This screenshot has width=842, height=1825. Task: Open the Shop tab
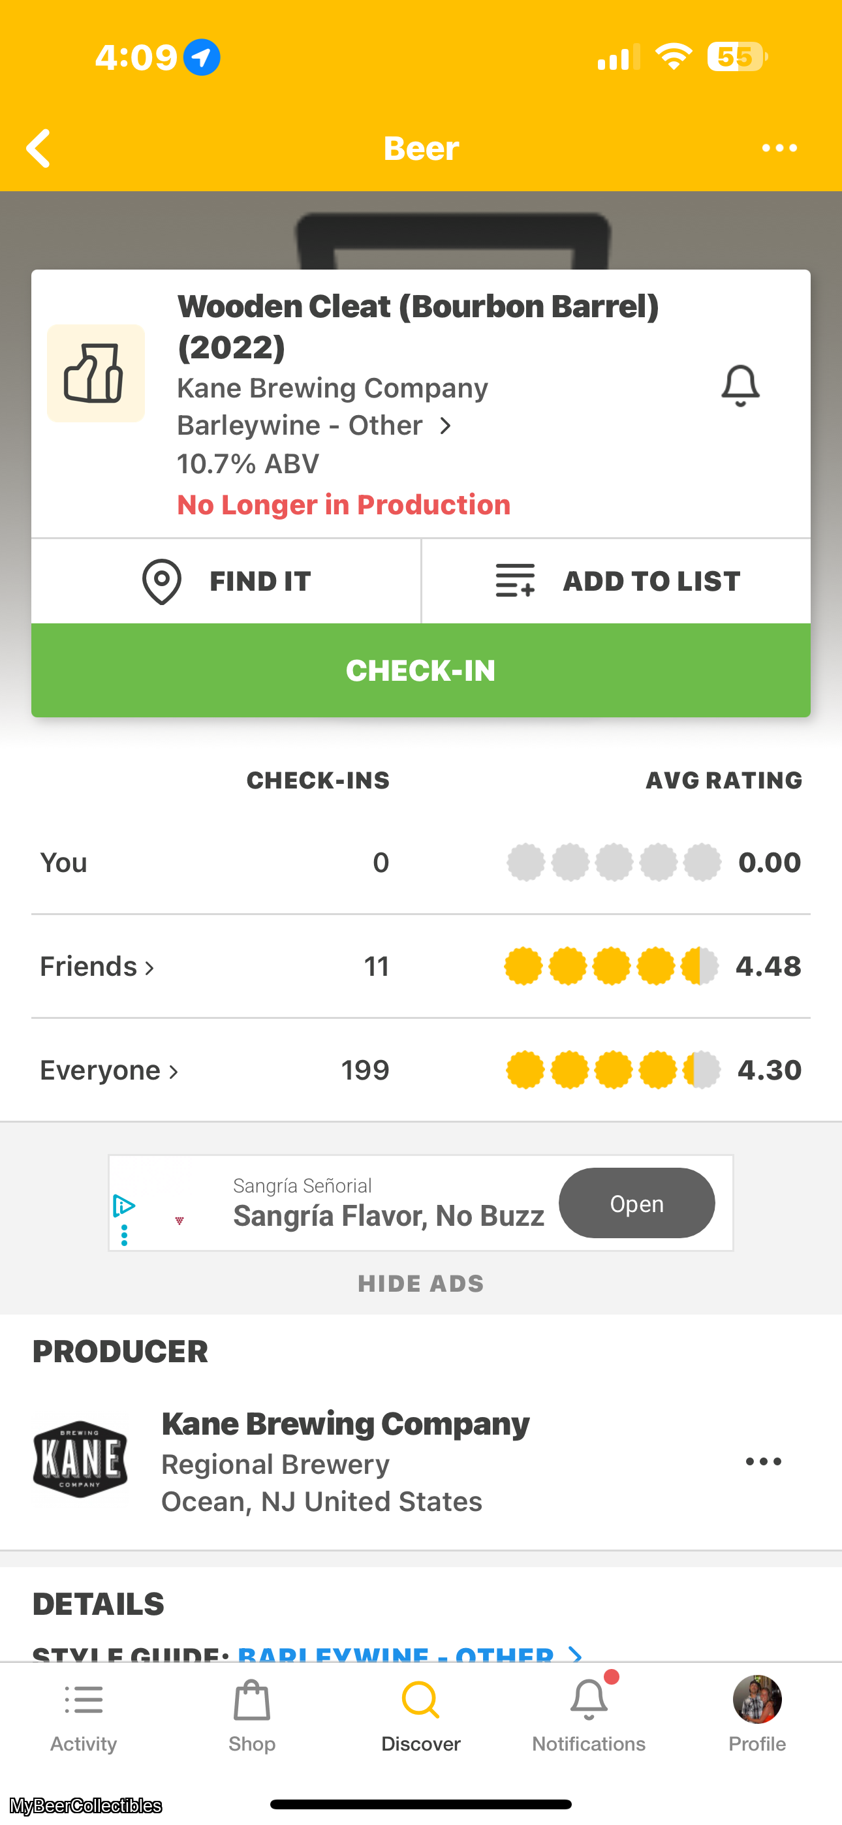[251, 1715]
